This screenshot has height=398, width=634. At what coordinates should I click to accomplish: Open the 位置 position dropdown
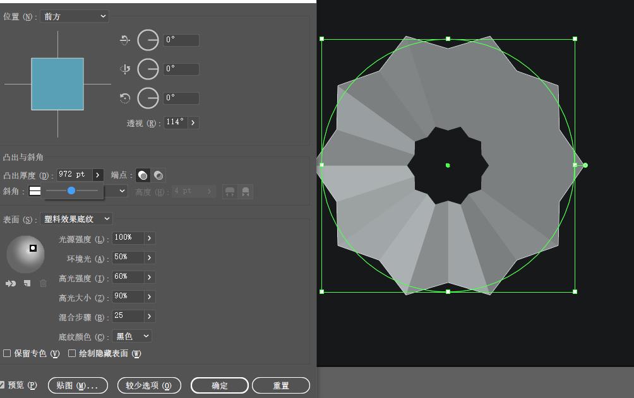point(75,16)
